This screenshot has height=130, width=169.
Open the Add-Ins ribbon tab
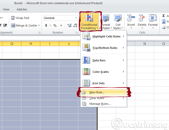pyautogui.click(x=22, y=9)
